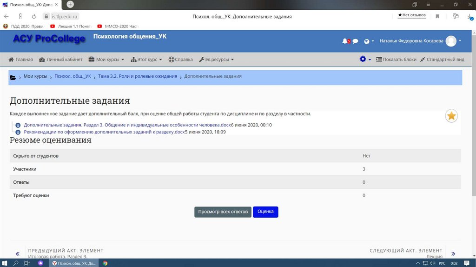Open Chrome from the Windows taskbar

105,263
